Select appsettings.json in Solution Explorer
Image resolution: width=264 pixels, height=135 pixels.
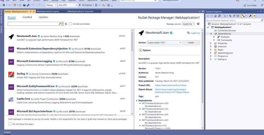(x=225, y=53)
